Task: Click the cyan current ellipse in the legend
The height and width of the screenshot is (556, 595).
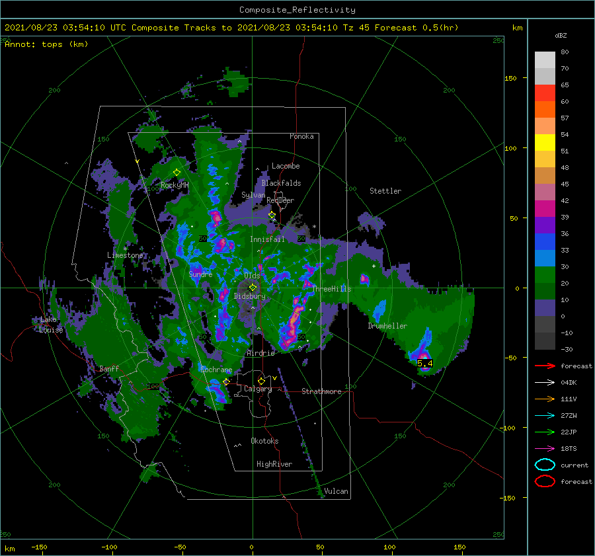Action: point(545,465)
